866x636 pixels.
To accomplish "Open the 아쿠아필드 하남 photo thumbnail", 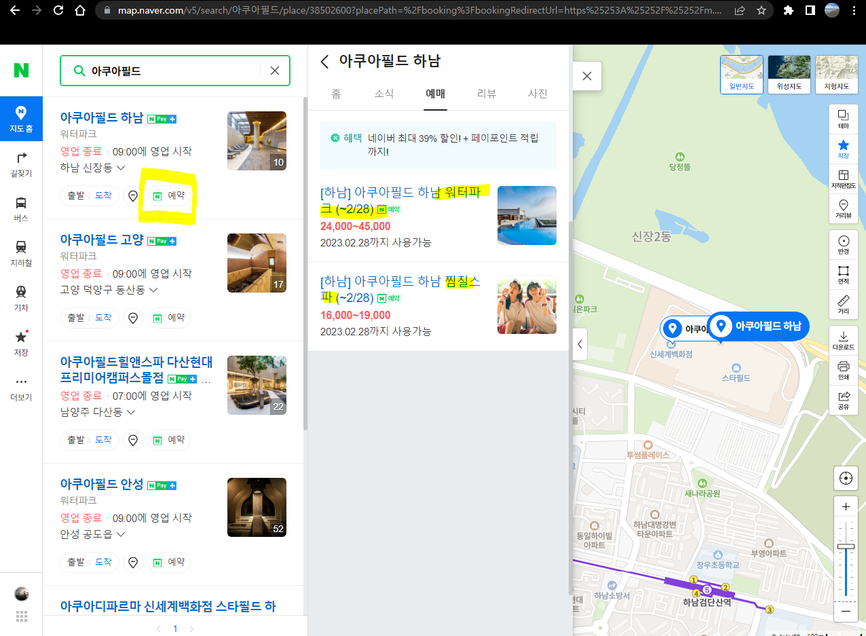I will click(257, 141).
